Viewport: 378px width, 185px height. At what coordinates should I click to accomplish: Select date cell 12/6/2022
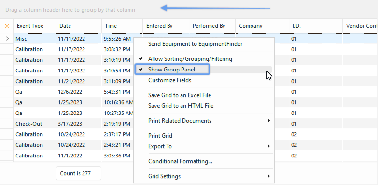pyautogui.click(x=79, y=92)
